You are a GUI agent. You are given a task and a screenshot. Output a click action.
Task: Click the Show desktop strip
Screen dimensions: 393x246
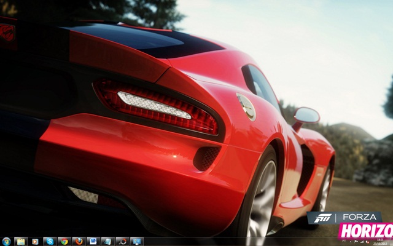pyautogui.click(x=391, y=242)
